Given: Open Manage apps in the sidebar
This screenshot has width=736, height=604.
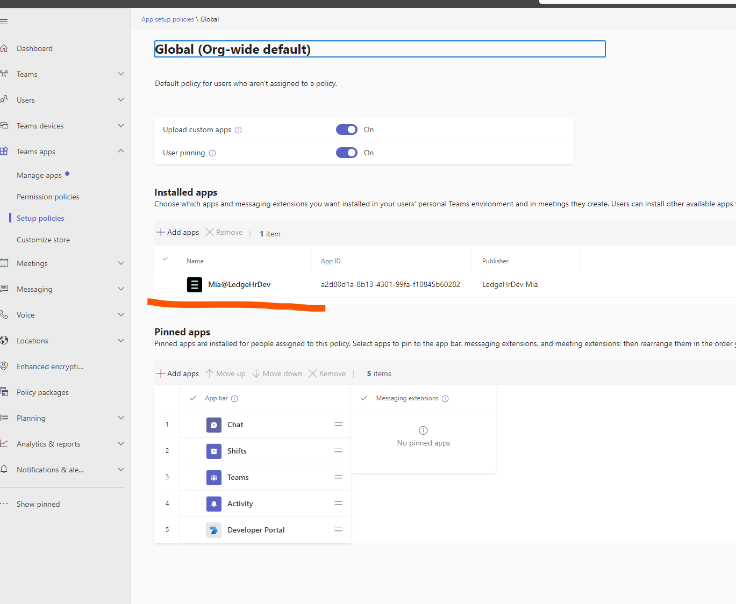Looking at the screenshot, I should click(40, 175).
